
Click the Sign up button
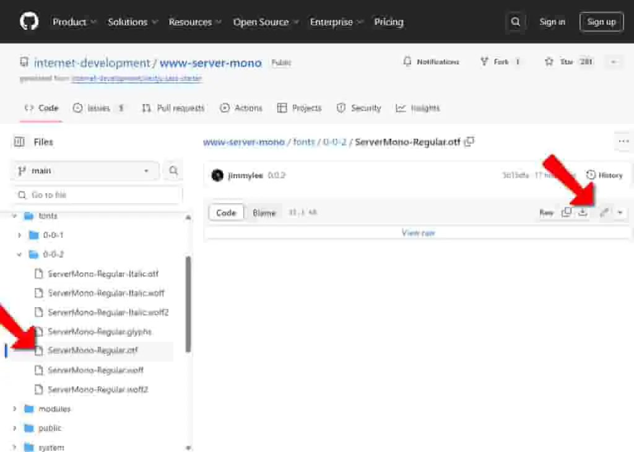tap(601, 22)
